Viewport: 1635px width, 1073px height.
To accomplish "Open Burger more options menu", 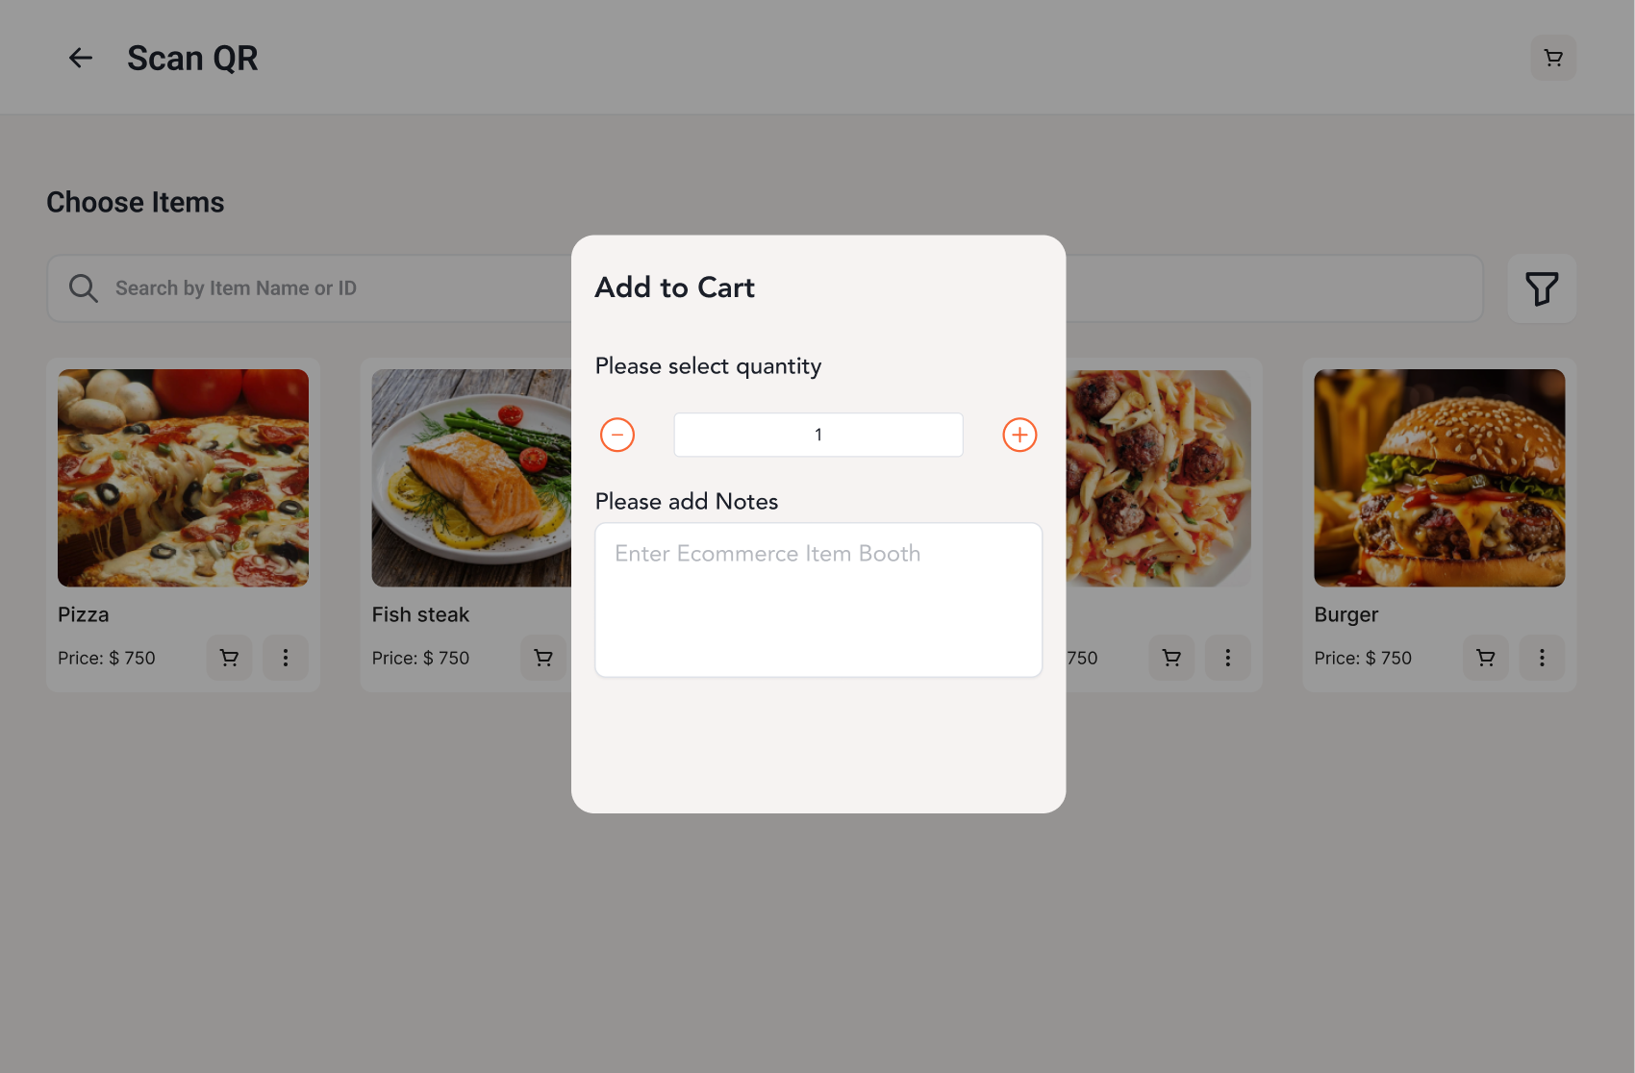I will pyautogui.click(x=1542, y=658).
